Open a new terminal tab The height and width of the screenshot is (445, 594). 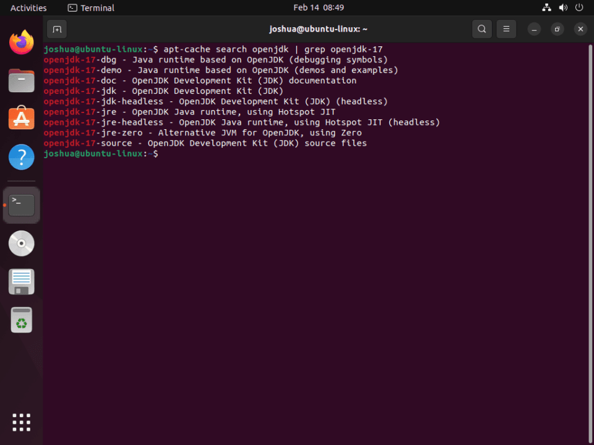pos(57,28)
